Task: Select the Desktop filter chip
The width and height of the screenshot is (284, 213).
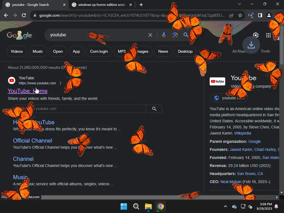Action: tap(185, 51)
